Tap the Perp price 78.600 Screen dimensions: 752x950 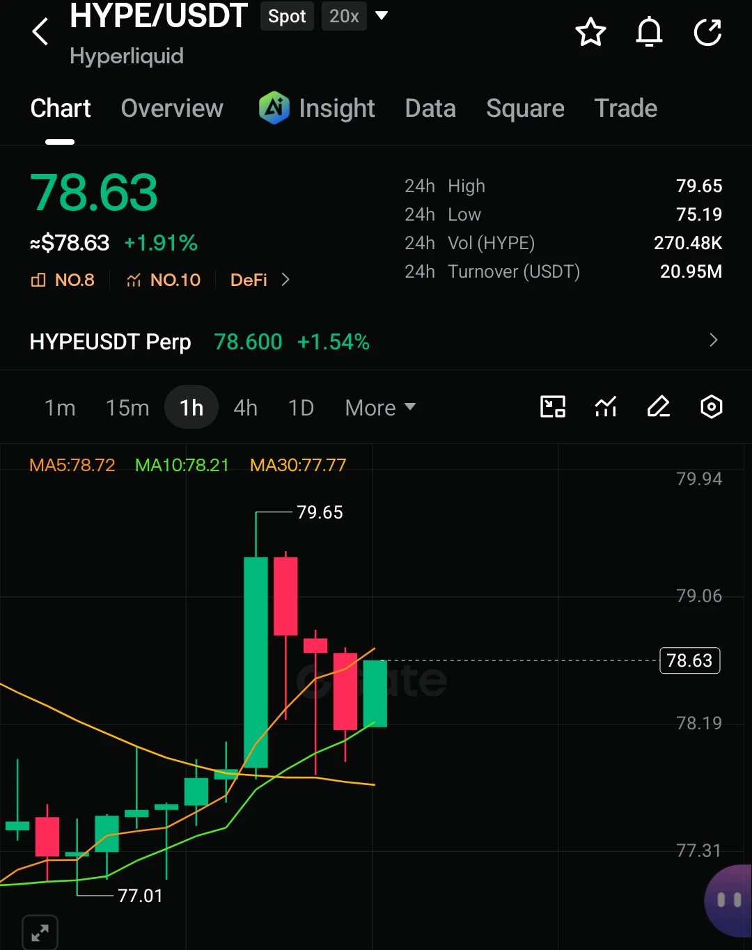tap(248, 342)
